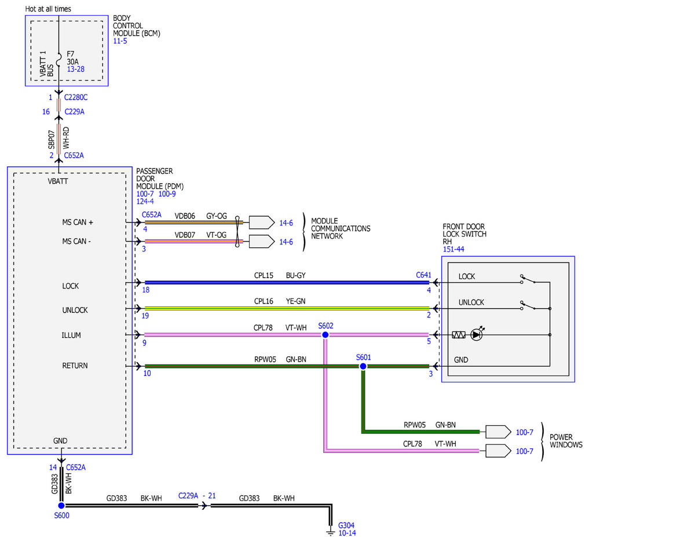Select the LED symbol in lock switch

coord(477,334)
